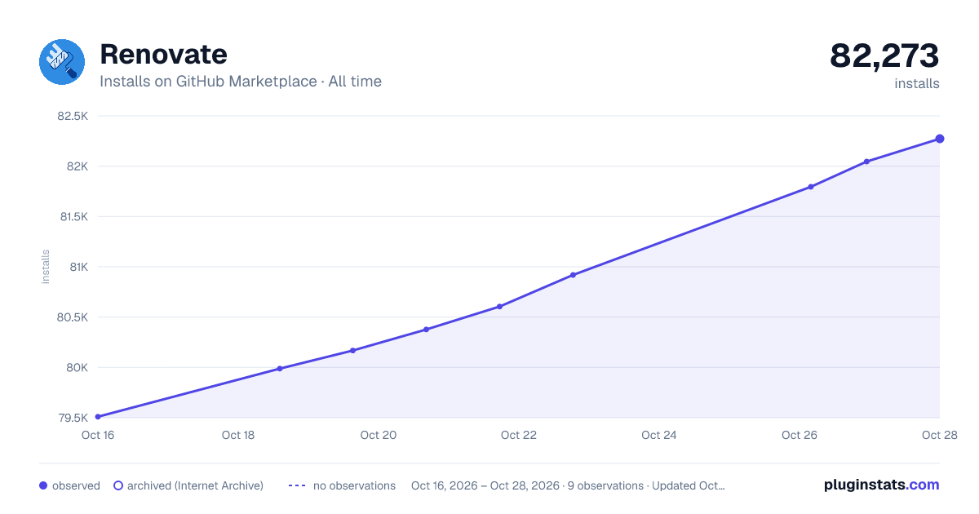Click the Oct 16 starting data point
This screenshot has height=514, width=979.
tap(98, 417)
